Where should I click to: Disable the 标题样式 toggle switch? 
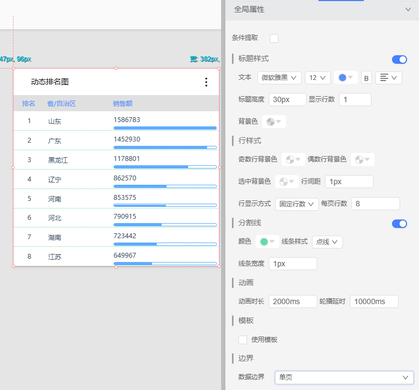pyautogui.click(x=399, y=59)
